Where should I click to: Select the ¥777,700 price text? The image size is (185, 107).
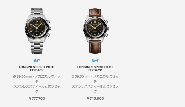(x=37, y=98)
